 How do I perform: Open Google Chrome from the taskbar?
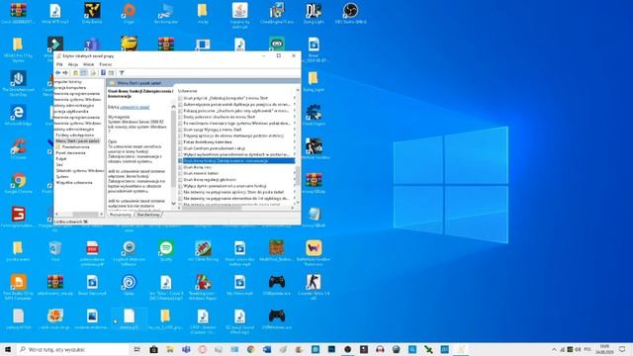[250, 349]
